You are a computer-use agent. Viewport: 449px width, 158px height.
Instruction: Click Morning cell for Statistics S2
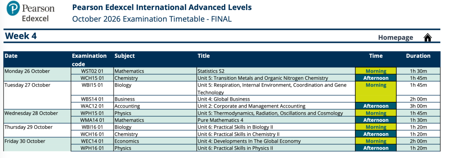[x=376, y=71]
